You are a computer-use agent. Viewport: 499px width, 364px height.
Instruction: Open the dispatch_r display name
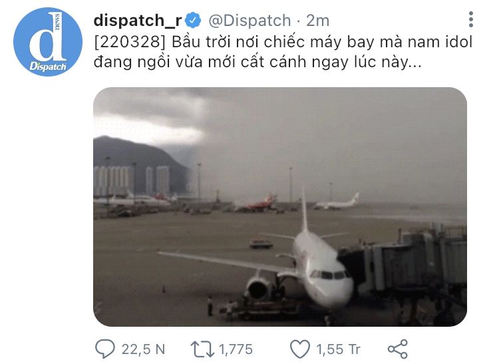(x=138, y=21)
